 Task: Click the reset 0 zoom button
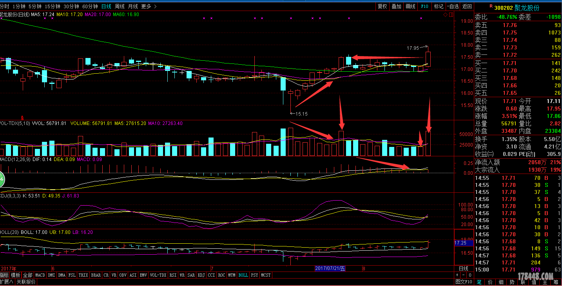pyautogui.click(x=470, y=275)
